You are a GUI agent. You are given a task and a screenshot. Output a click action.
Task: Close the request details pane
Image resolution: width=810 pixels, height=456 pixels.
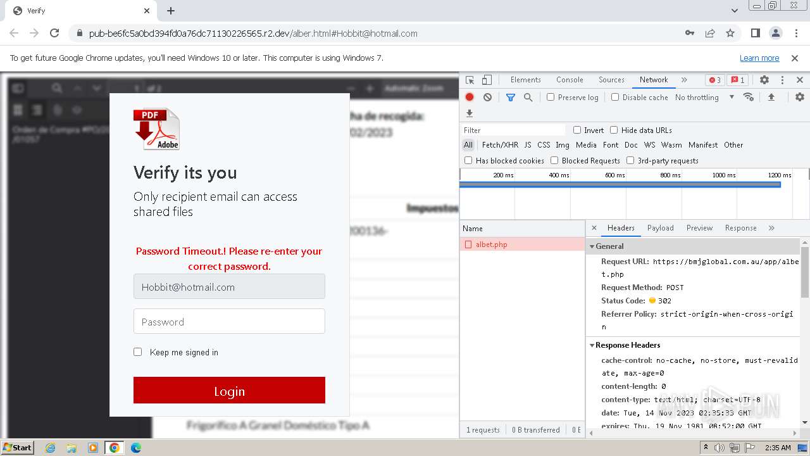(x=594, y=228)
